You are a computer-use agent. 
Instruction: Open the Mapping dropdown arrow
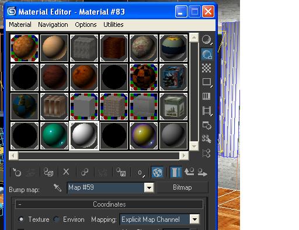tap(194, 219)
